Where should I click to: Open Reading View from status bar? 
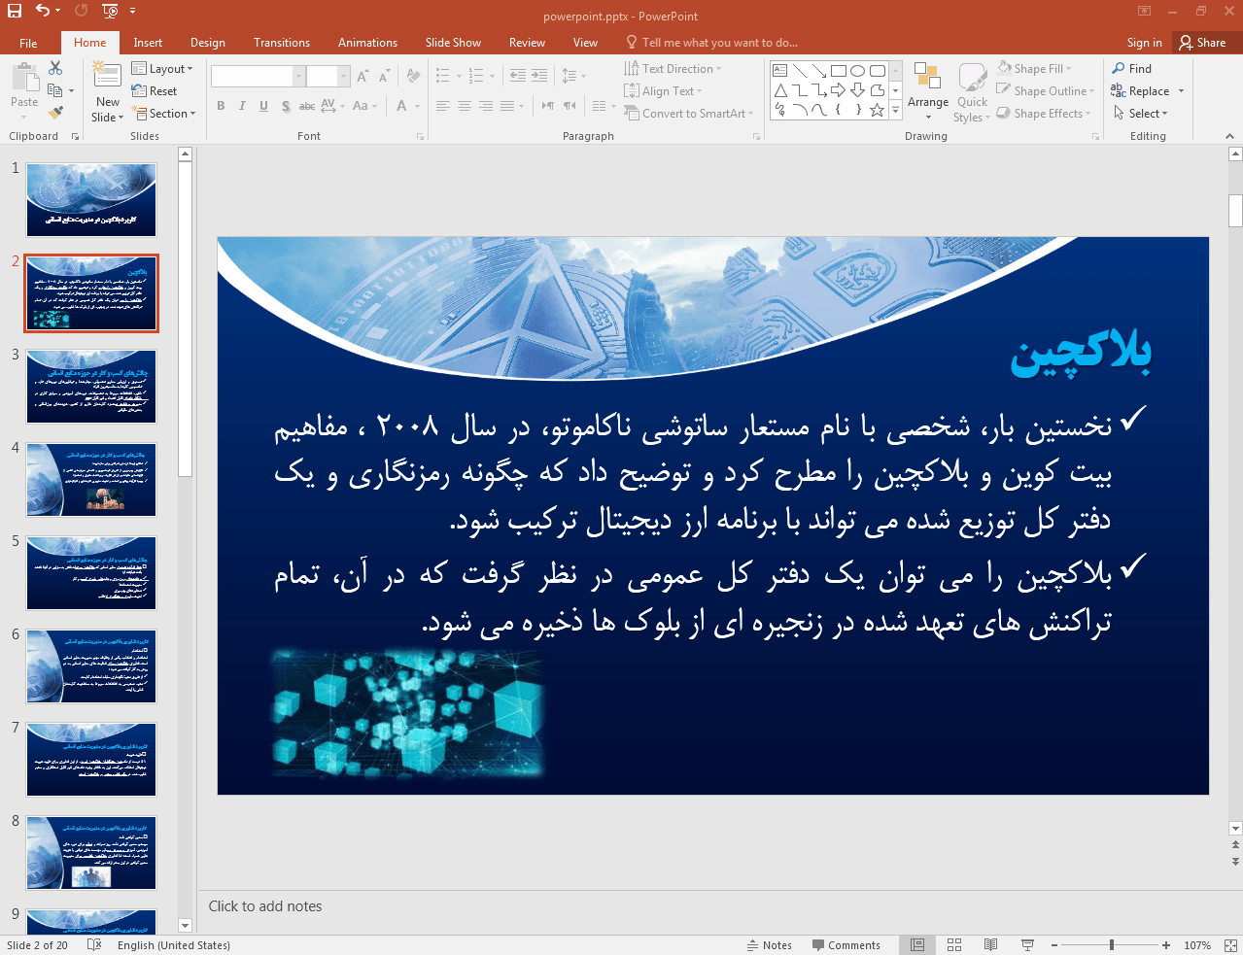[990, 945]
